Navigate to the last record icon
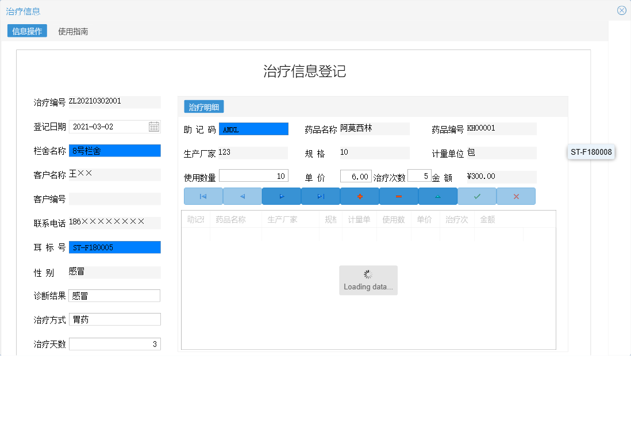 [x=320, y=196]
